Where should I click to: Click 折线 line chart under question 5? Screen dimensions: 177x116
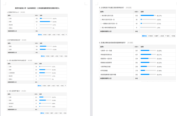[x=173, y=36]
